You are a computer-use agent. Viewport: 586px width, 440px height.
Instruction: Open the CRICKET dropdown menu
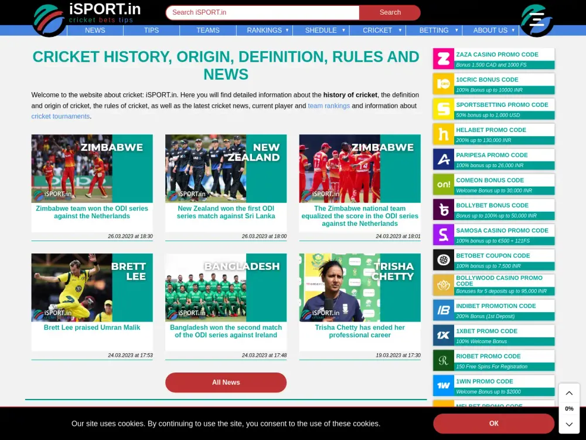[x=377, y=30]
